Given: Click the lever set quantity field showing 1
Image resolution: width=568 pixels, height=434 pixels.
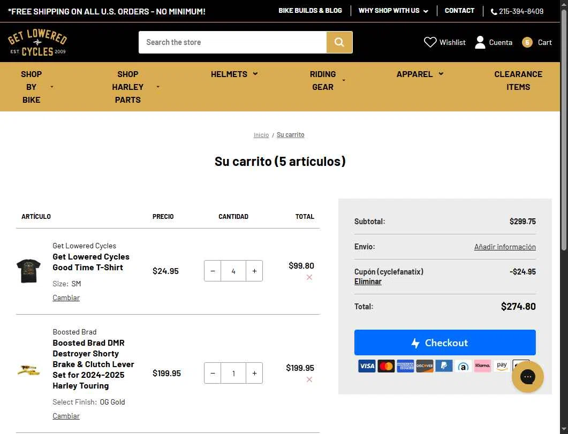Looking at the screenshot, I should [x=233, y=373].
